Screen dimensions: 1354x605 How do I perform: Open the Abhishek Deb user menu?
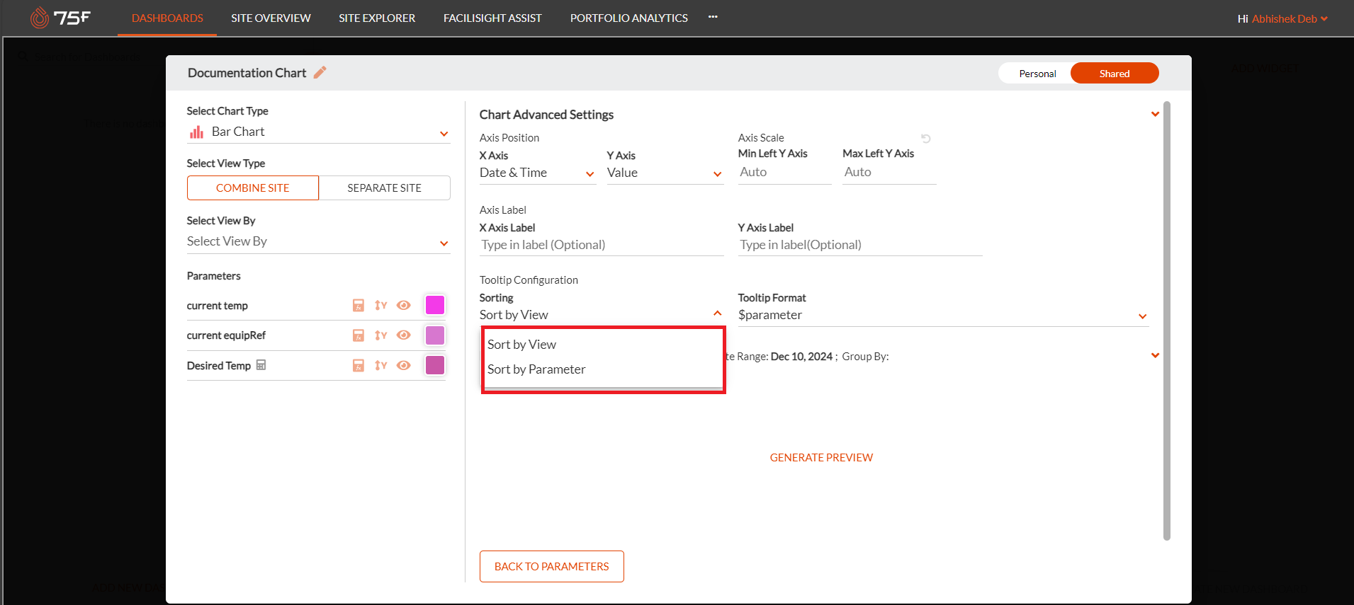(x=1283, y=19)
